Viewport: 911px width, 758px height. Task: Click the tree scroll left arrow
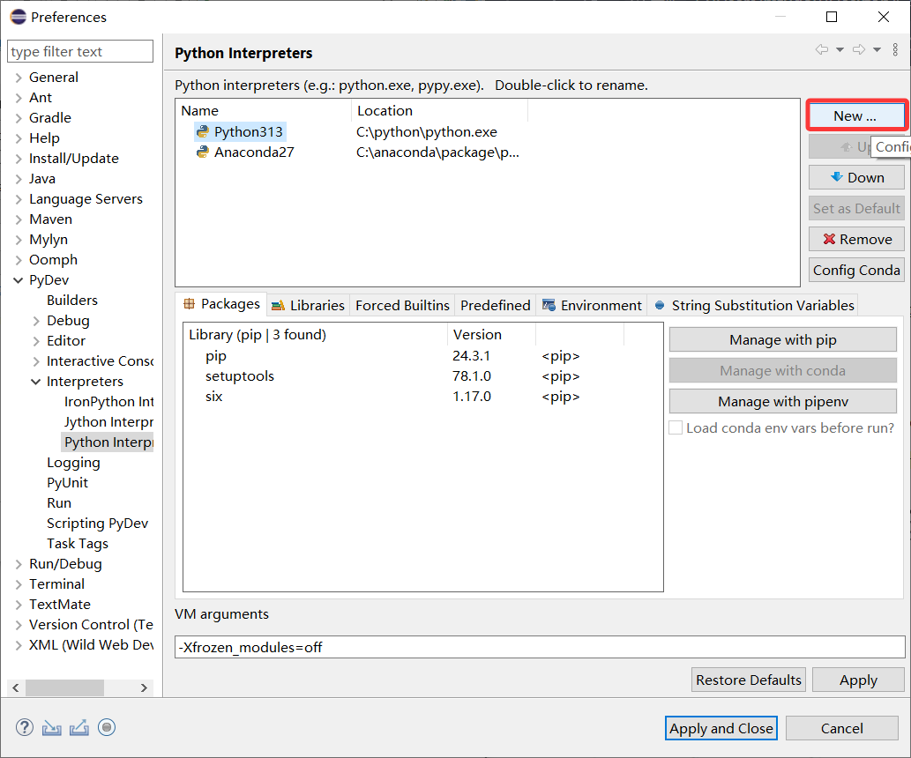click(x=16, y=687)
